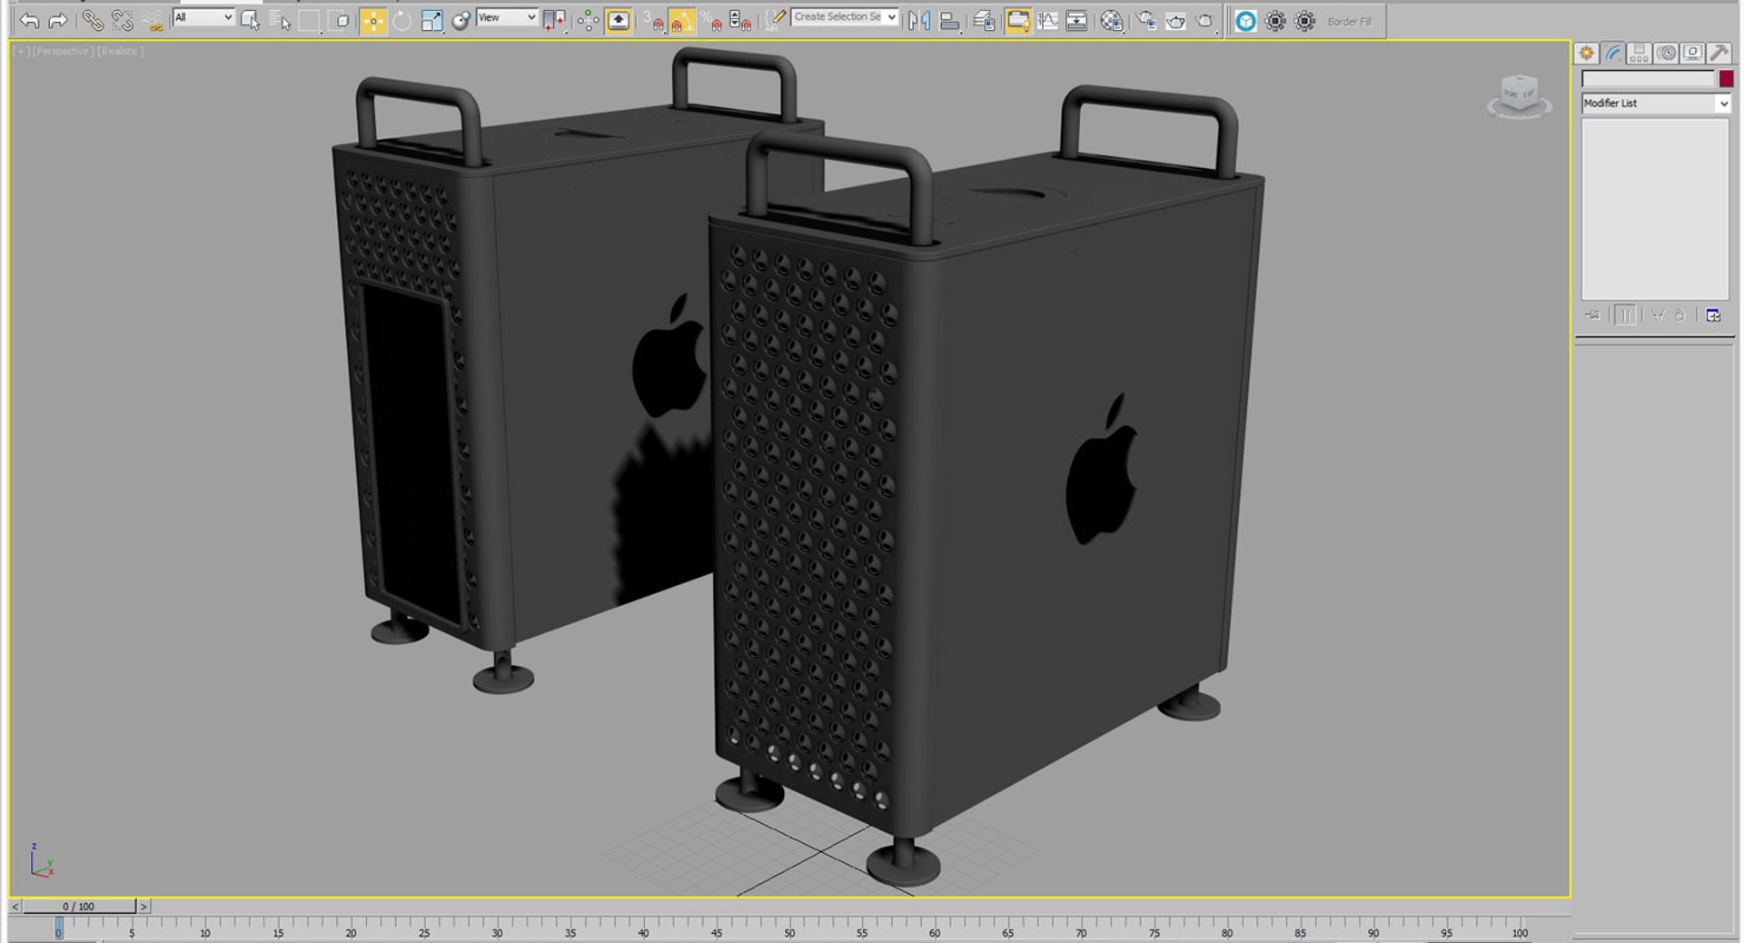Viewport: 1744px width, 943px height.
Task: Toggle Select and Manipulate mode
Action: tap(589, 20)
